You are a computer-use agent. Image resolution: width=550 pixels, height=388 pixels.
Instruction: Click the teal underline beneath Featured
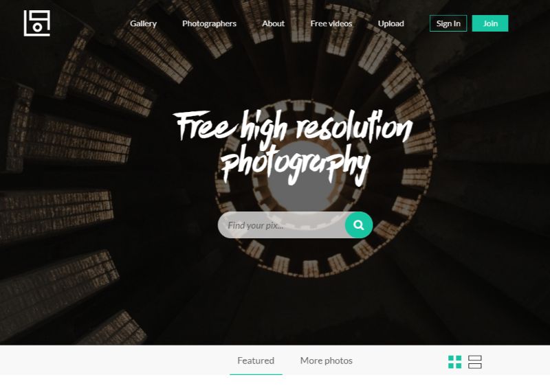pos(256,374)
